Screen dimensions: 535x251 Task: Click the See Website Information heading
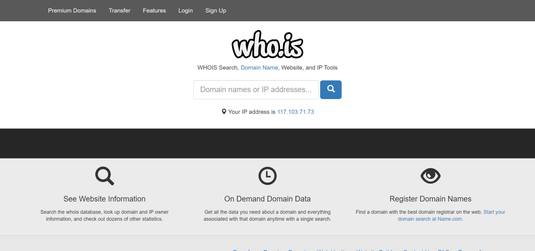pos(104,199)
